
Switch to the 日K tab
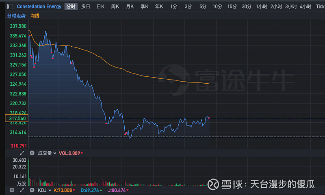click(100, 6)
